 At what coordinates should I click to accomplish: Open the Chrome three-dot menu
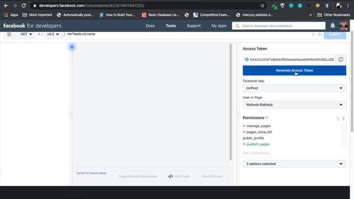click(x=348, y=6)
